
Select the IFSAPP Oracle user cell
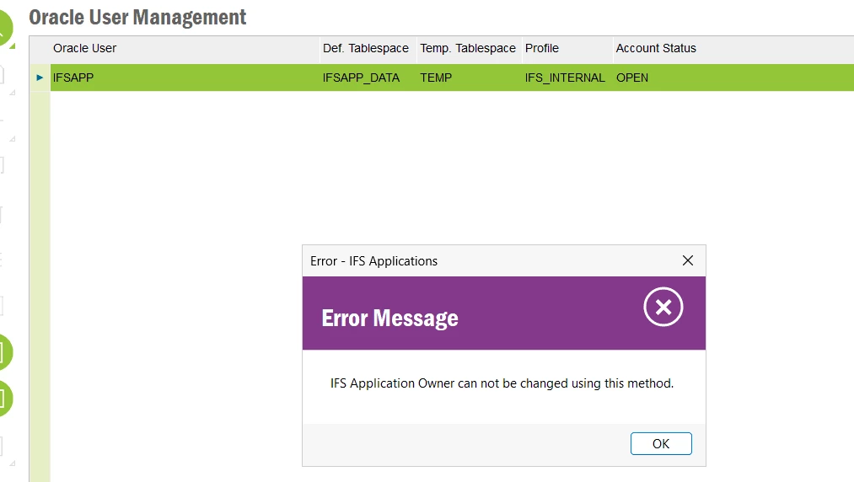tap(185, 78)
